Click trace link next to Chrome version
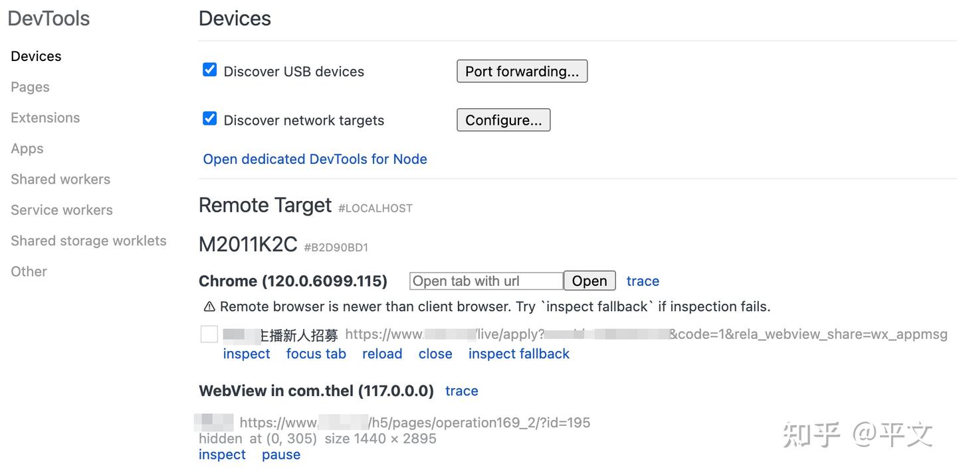This screenshot has height=473, width=957. [x=643, y=281]
